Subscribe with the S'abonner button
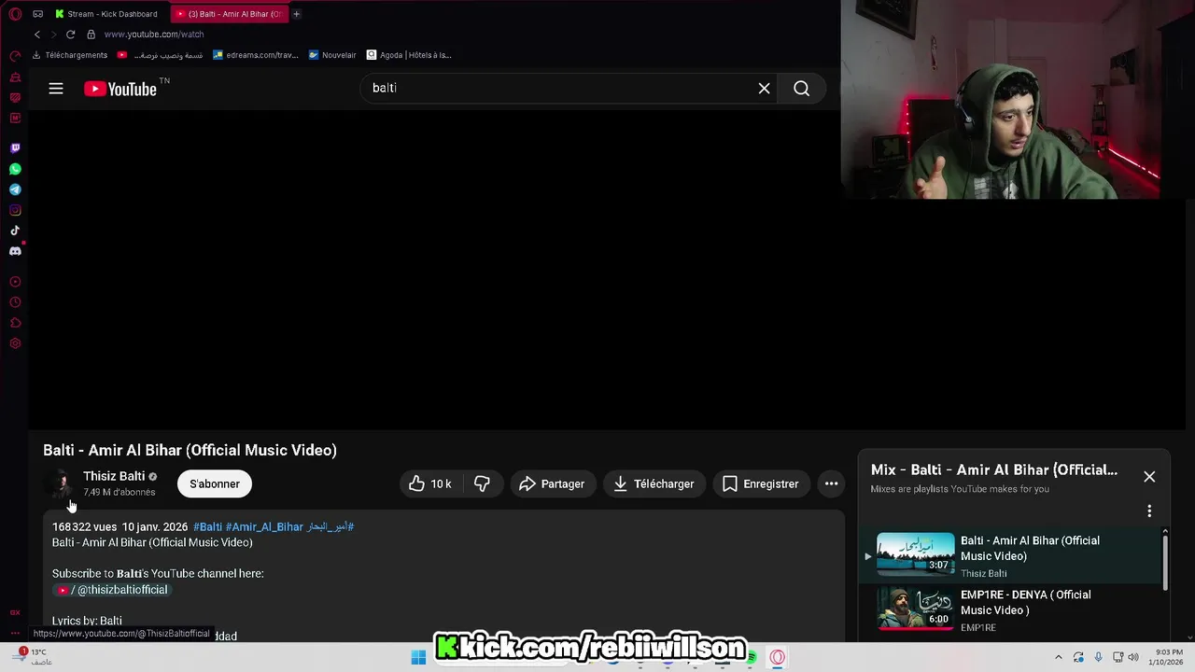Image resolution: width=1195 pixels, height=672 pixels. pos(215,483)
